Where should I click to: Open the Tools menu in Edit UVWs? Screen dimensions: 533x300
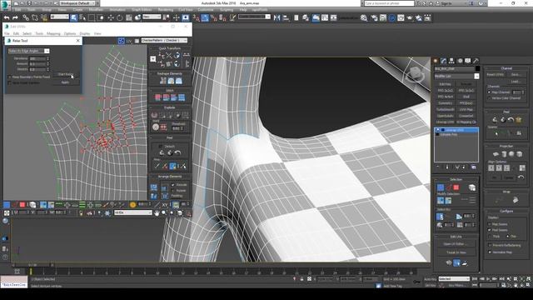[39, 33]
